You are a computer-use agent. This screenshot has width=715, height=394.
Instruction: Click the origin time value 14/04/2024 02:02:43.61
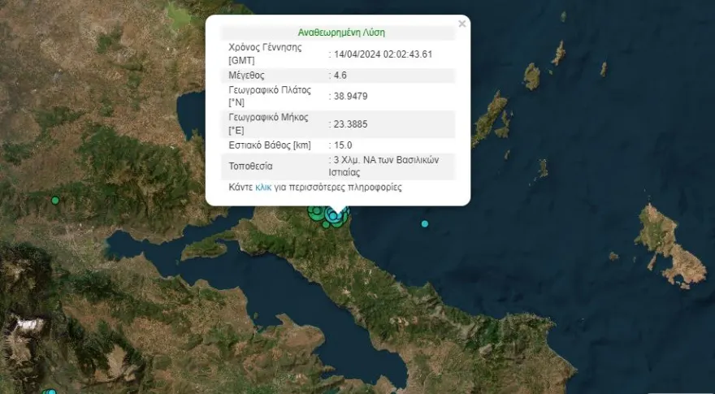382,54
